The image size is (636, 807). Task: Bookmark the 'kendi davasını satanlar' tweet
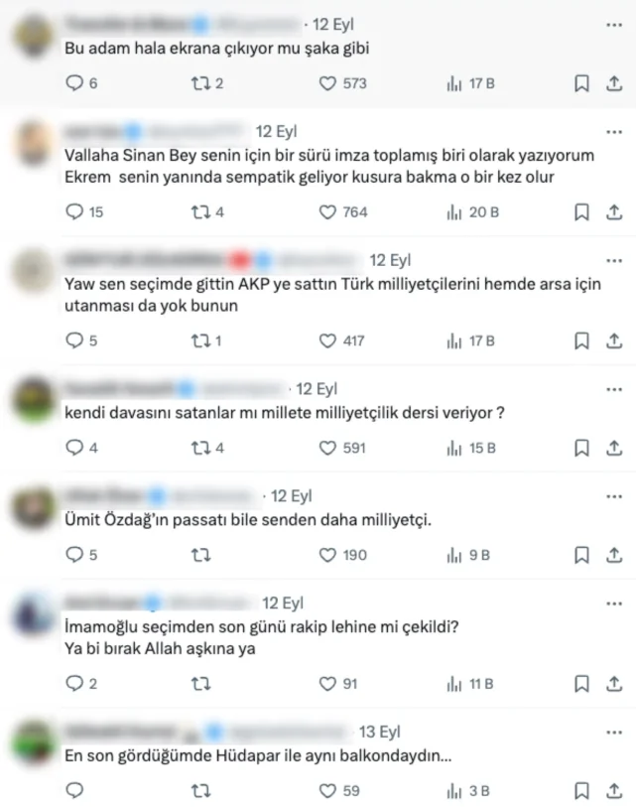(x=581, y=448)
